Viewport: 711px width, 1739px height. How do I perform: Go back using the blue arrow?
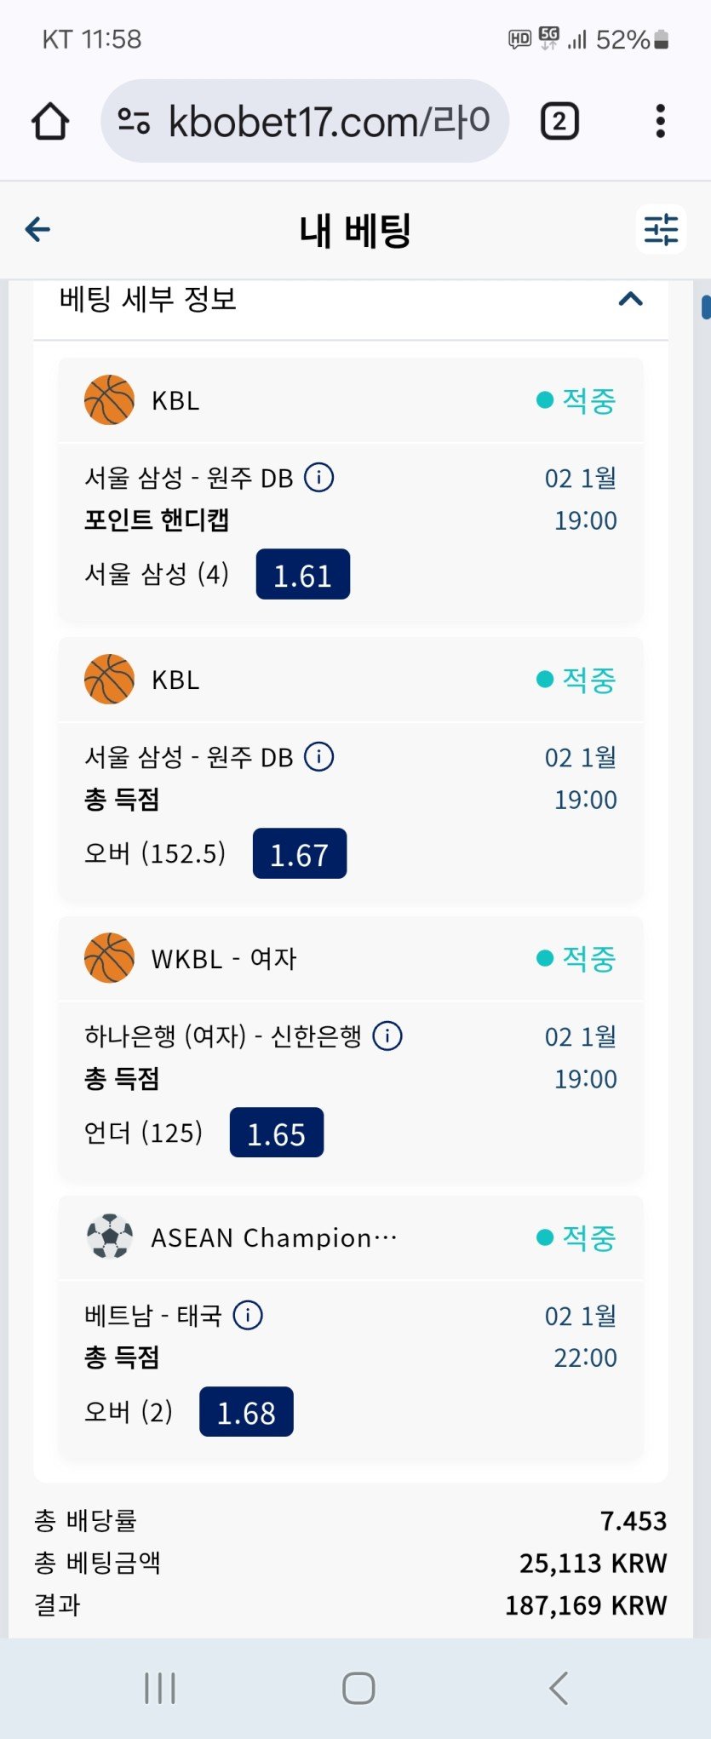pyautogui.click(x=38, y=229)
